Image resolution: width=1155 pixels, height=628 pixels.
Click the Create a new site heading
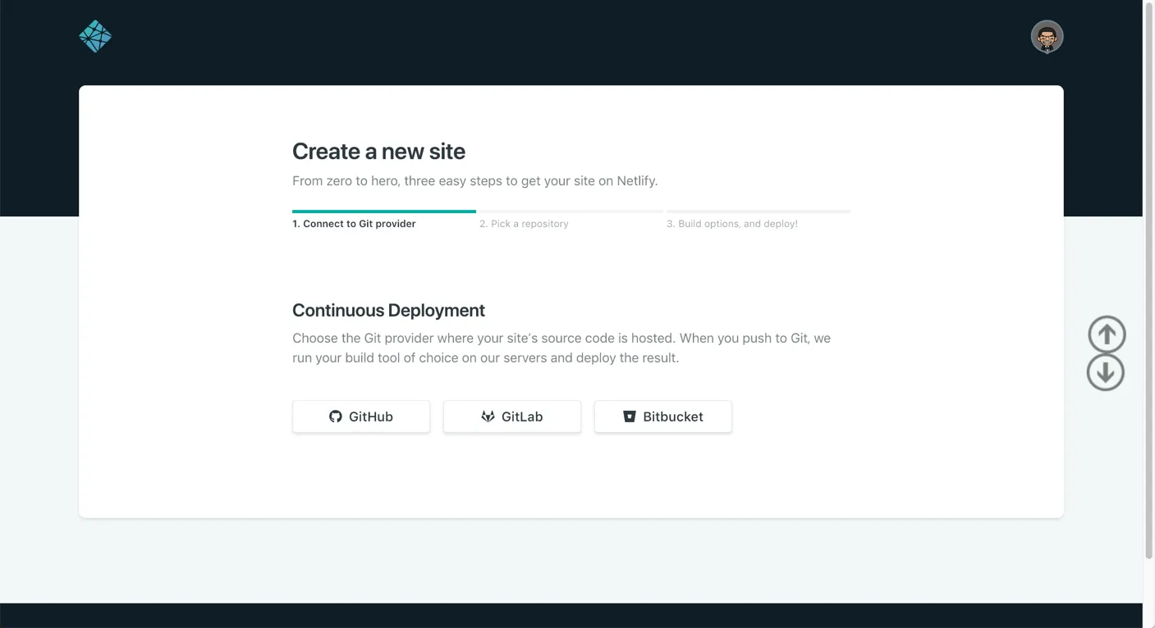[x=378, y=152]
